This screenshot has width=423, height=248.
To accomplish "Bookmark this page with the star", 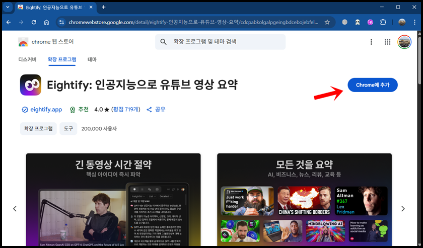I will [x=327, y=22].
